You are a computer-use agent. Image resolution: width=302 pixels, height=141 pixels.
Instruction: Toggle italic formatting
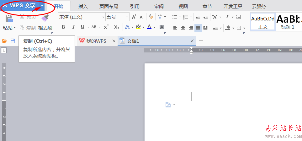[73, 27]
